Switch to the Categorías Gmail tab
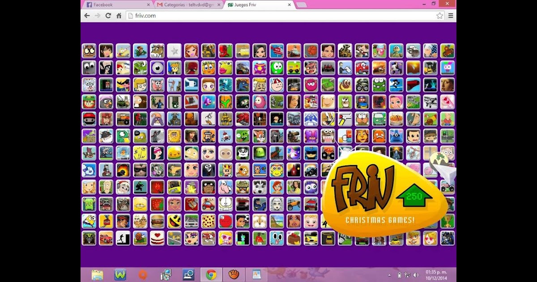 [188, 4]
